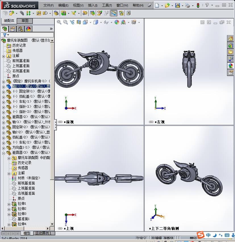This screenshot has width=235, height=242.
Task: Open the Design Library icon in task pane
Action: coord(230,45)
